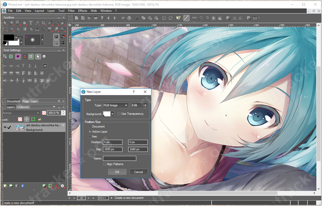Click the white background color swatch in Toolbox
The image size is (322, 206).
click(14, 43)
